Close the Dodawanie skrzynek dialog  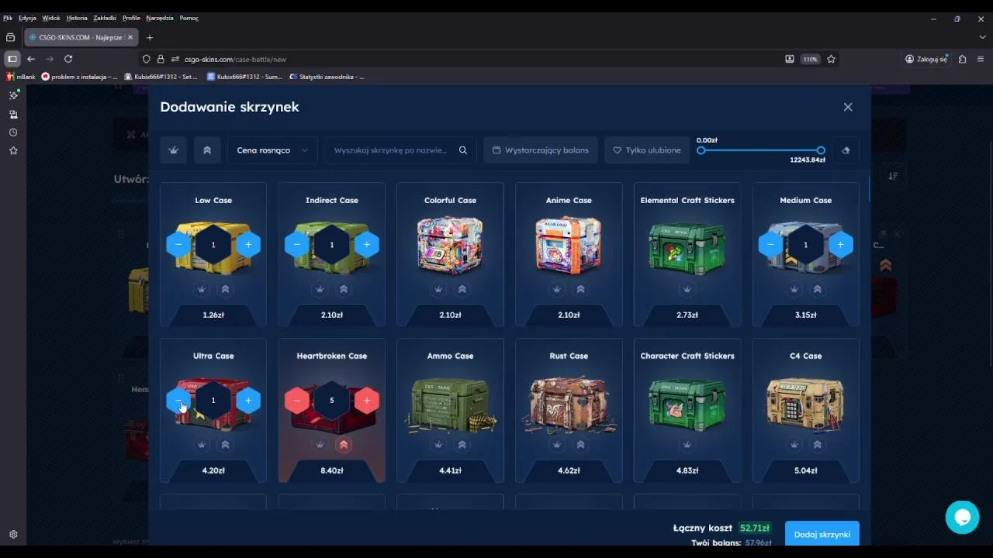tap(848, 107)
